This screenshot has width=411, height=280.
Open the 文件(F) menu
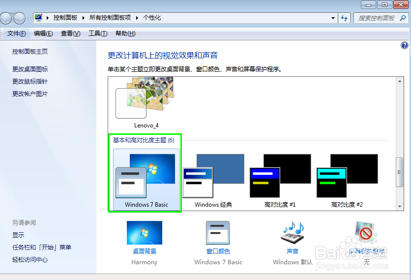(17, 33)
